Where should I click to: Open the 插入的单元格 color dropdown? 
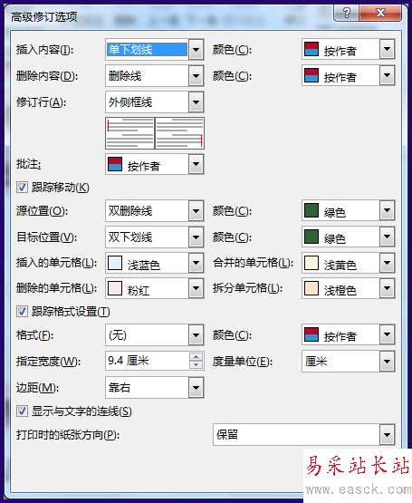coord(155,263)
